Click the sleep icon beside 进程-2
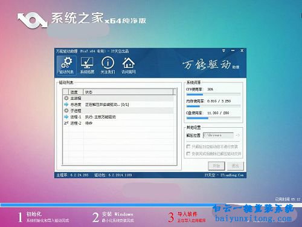302x227 pixels. pos(66,123)
